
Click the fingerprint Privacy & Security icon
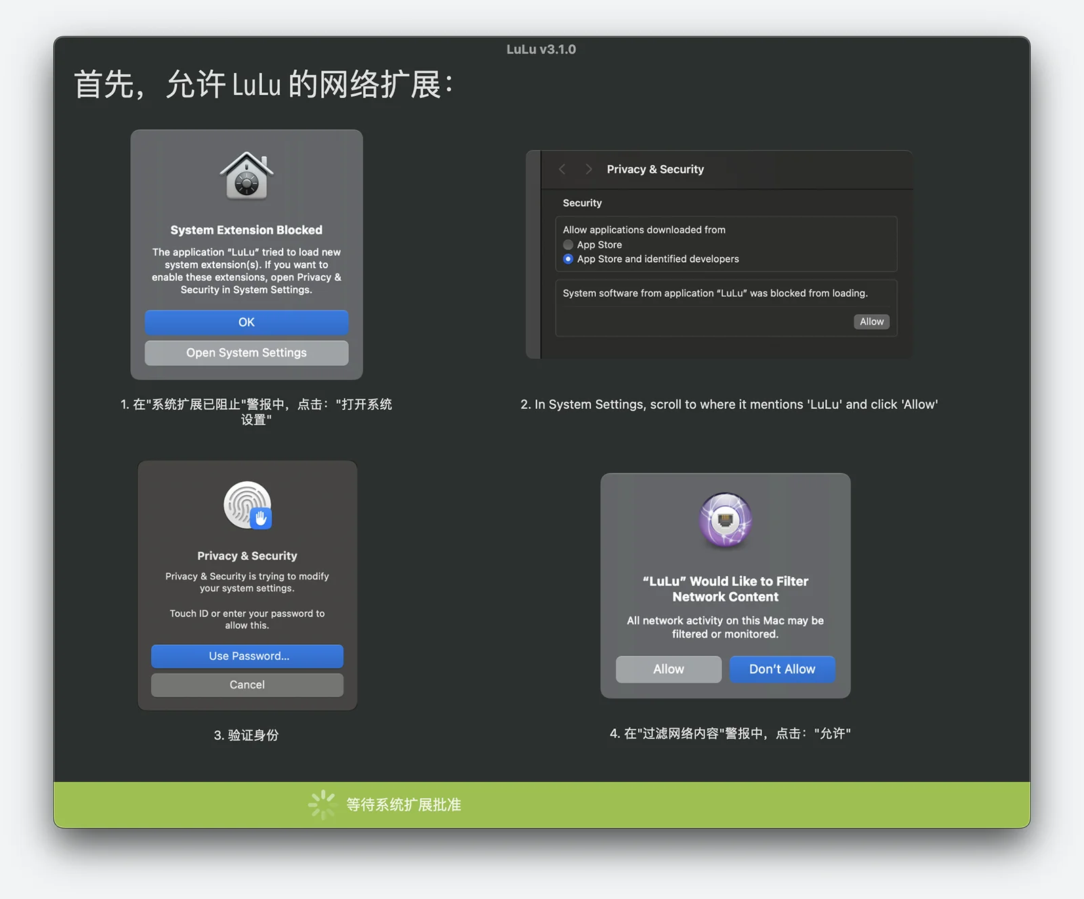(247, 505)
